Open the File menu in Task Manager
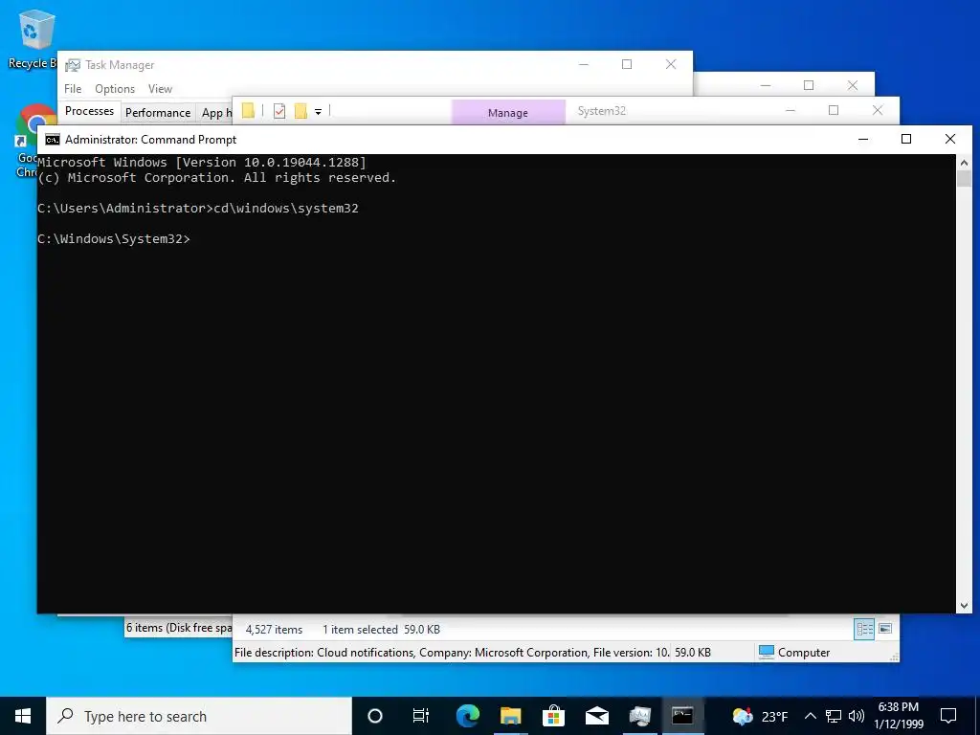980x735 pixels. pyautogui.click(x=73, y=89)
